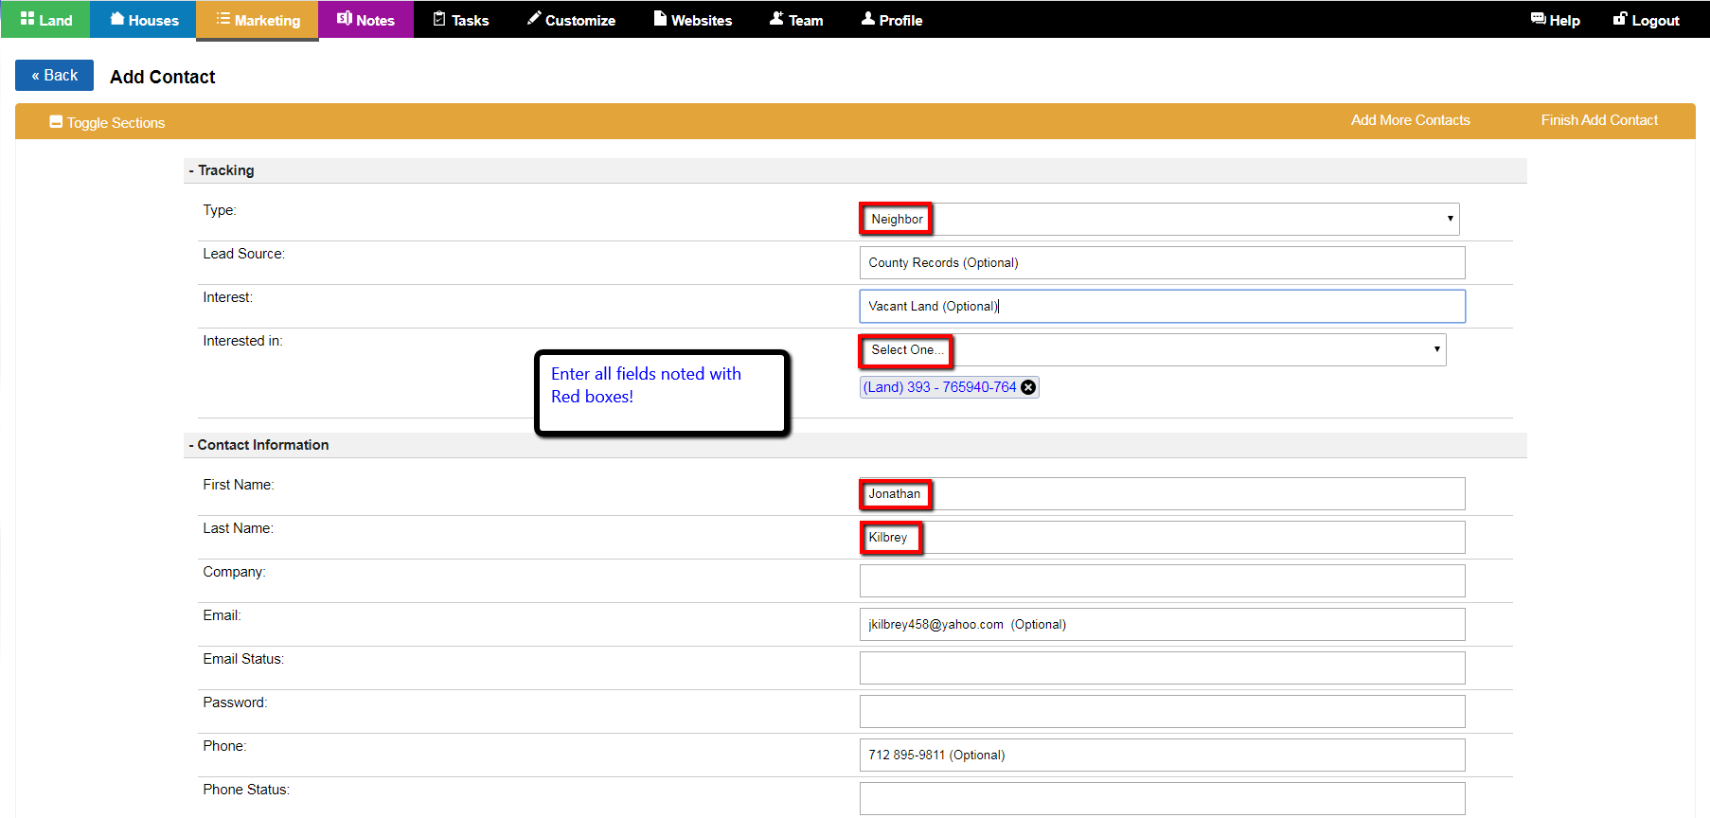Open the Profile menu label

tap(900, 20)
